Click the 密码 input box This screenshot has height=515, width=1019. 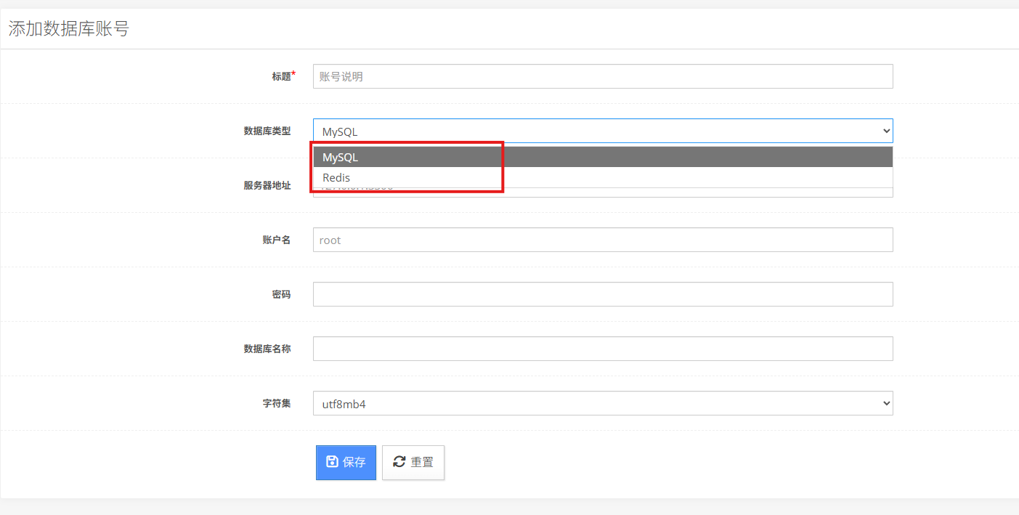coord(602,294)
